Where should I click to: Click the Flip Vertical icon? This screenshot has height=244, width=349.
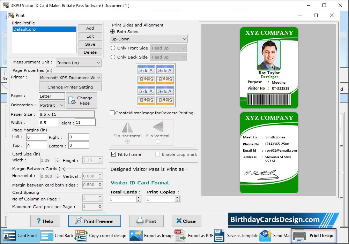158,127
